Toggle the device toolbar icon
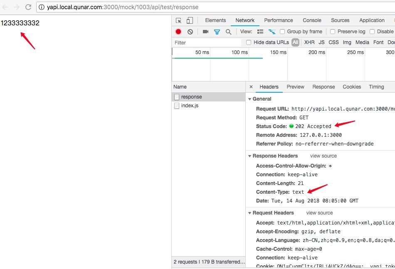The width and height of the screenshot is (395, 269). pos(190,20)
